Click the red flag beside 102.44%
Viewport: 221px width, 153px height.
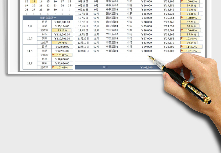(182, 38)
